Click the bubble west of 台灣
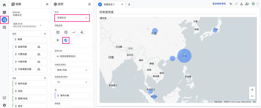The image size is (261, 108). click(x=173, y=58)
